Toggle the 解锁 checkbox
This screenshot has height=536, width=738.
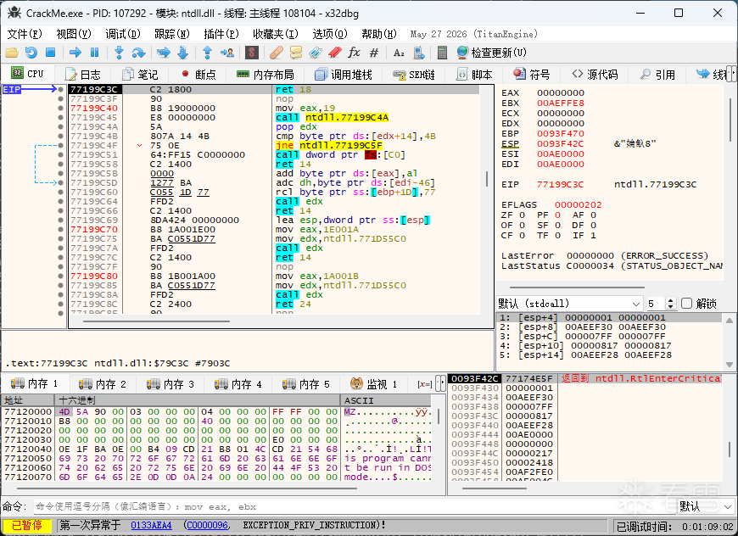click(x=687, y=304)
